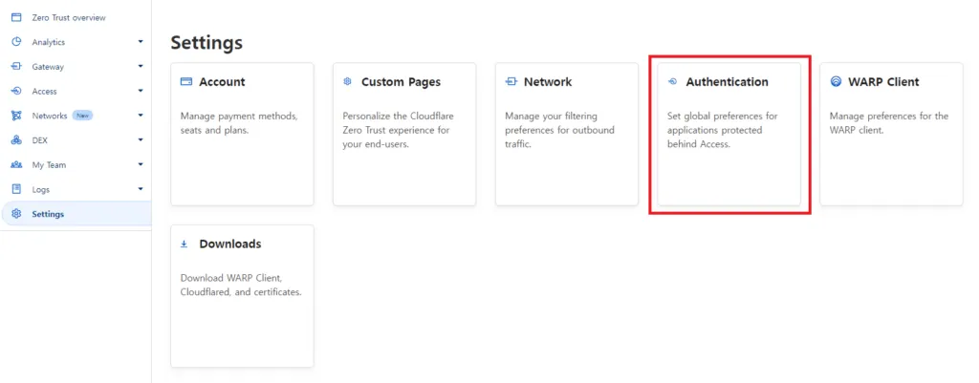This screenshot has height=383, width=979.
Task: Expand the Networks menu arrow
Action: click(x=141, y=116)
